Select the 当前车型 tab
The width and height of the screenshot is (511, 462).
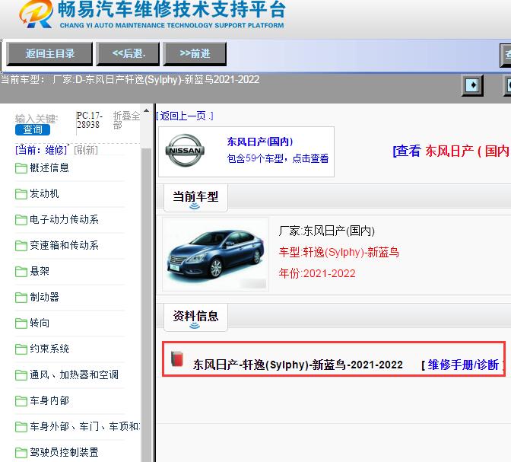point(195,198)
